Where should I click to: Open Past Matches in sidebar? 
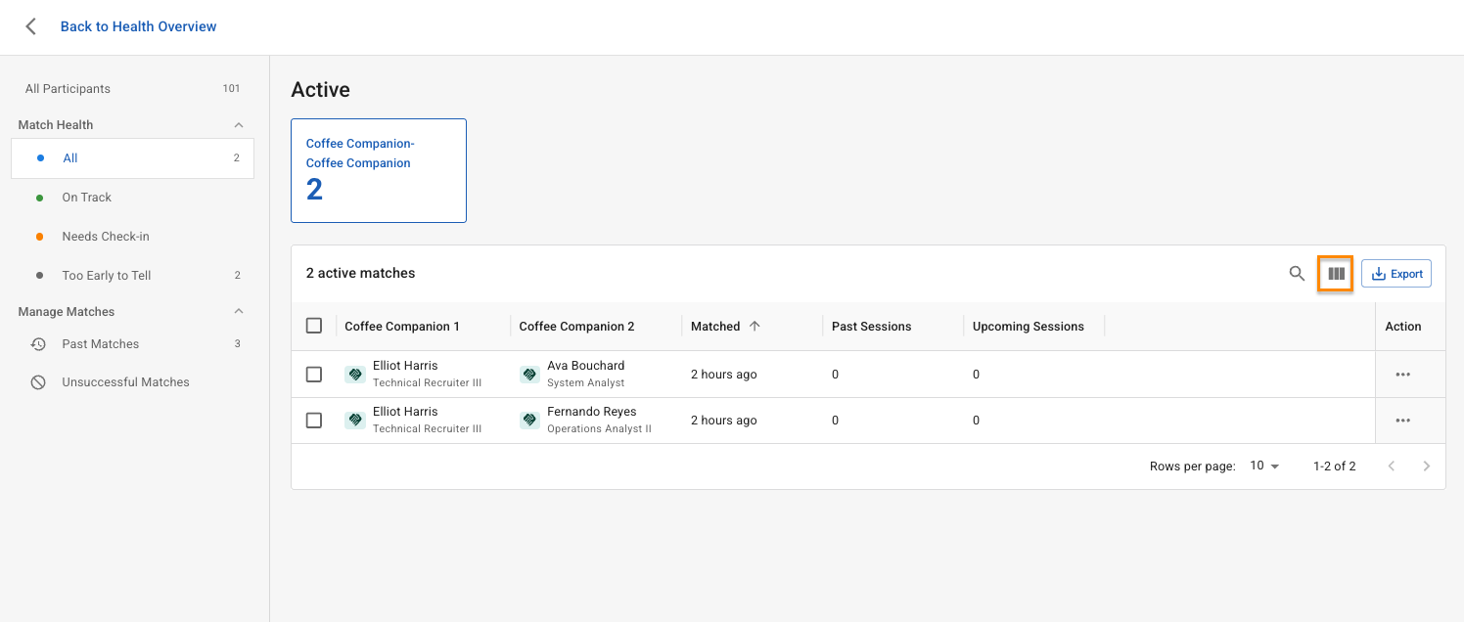[x=101, y=344]
